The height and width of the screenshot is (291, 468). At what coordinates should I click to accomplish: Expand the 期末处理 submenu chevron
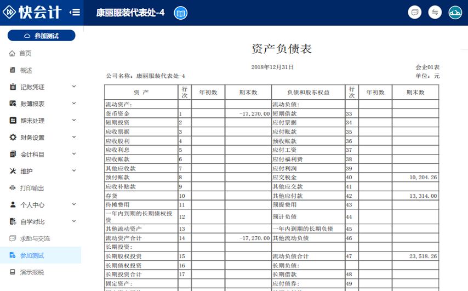[x=74, y=121]
